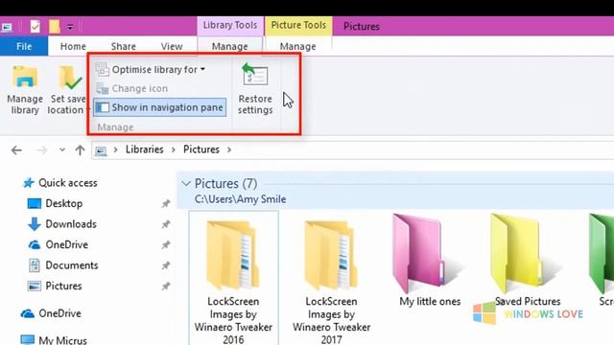The height and width of the screenshot is (345, 614).
Task: Go back with the Back arrow
Action: [16, 150]
